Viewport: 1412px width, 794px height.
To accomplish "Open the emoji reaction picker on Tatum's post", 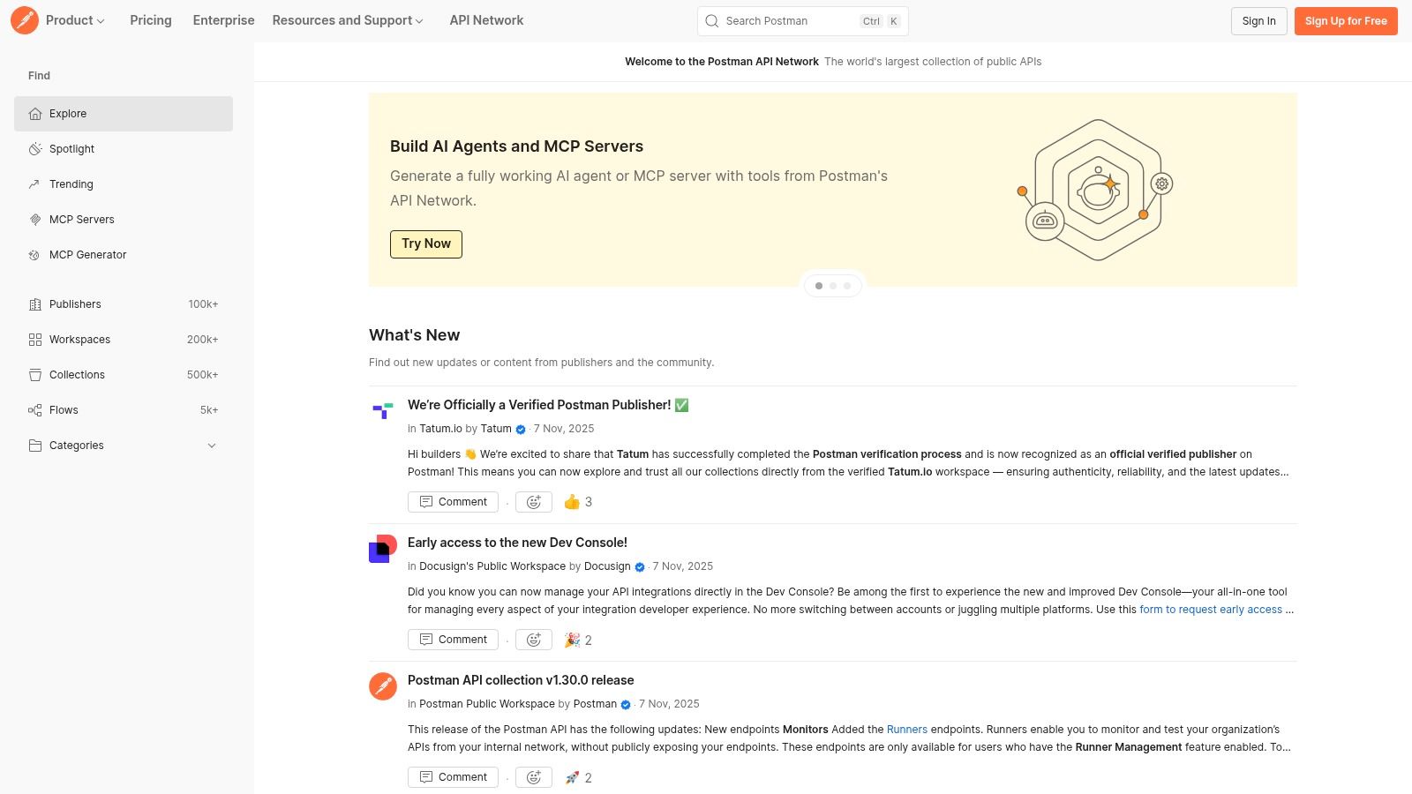I will tap(533, 501).
